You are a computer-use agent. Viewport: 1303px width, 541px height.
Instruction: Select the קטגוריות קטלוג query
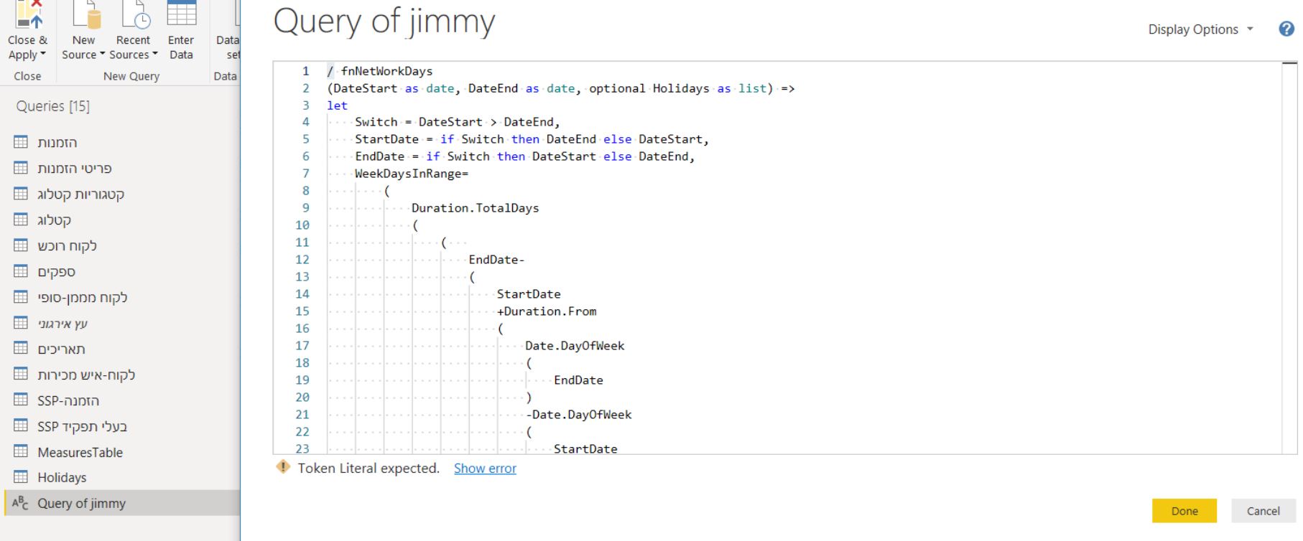coord(122,194)
